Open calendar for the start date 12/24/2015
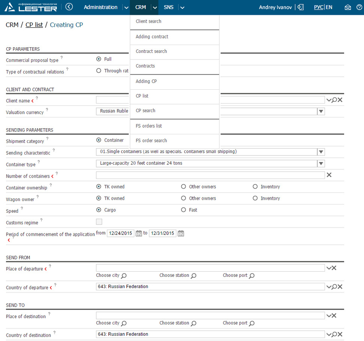The image size is (364, 341). (x=139, y=234)
